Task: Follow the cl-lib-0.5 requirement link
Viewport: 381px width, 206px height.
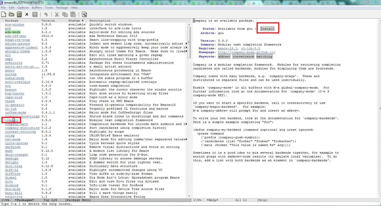Action: point(251,49)
